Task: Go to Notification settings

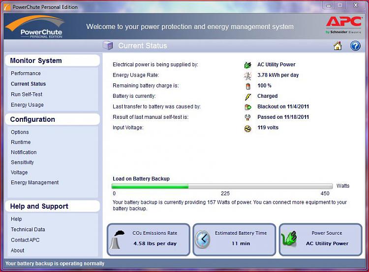Action: tap(24, 152)
